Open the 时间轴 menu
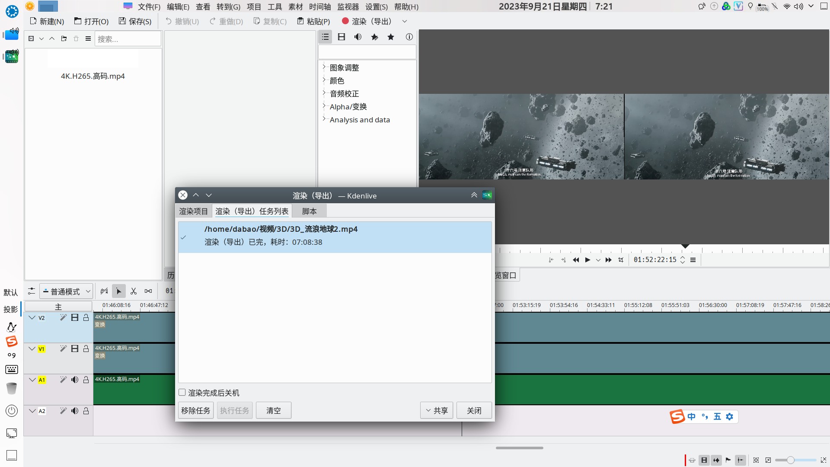This screenshot has height=467, width=830. point(320,7)
